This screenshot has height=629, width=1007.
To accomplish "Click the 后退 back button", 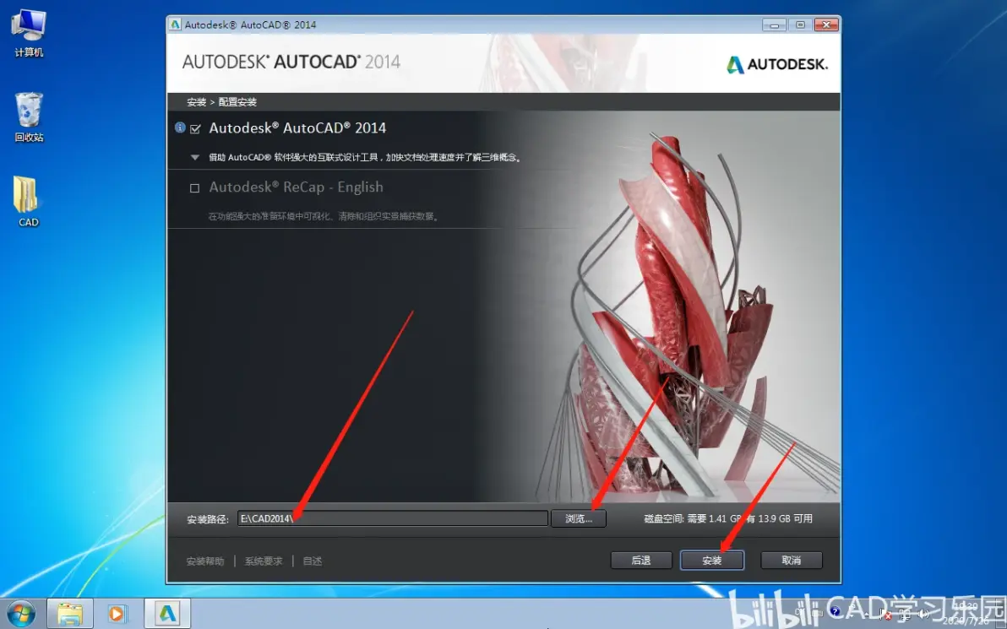I will coord(641,561).
